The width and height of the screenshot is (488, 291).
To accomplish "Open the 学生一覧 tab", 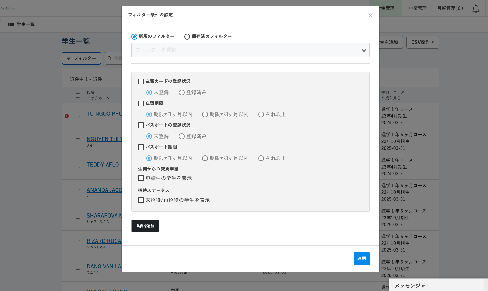I will (x=21, y=24).
